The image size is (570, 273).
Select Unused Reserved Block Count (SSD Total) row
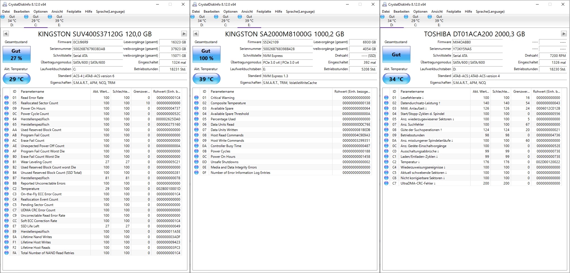92,173
